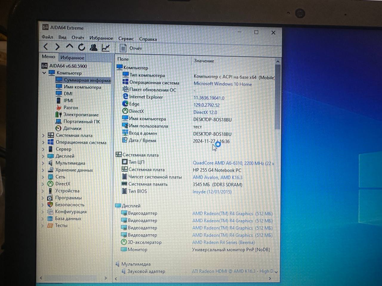Click the AMD Avalon, AMD K16.3 link

[x=217, y=178]
